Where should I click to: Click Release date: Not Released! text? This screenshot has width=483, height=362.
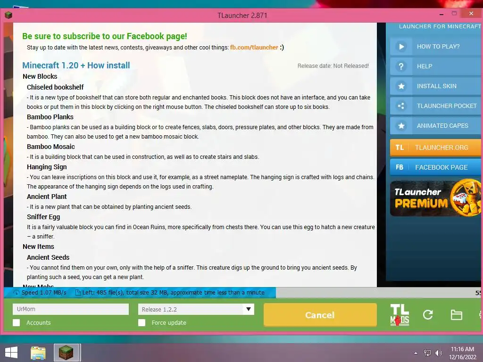(x=333, y=66)
